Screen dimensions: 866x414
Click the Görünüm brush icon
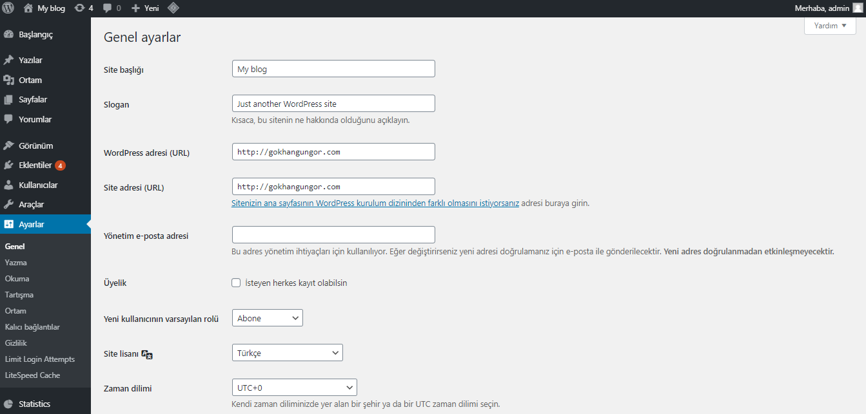[x=8, y=146]
